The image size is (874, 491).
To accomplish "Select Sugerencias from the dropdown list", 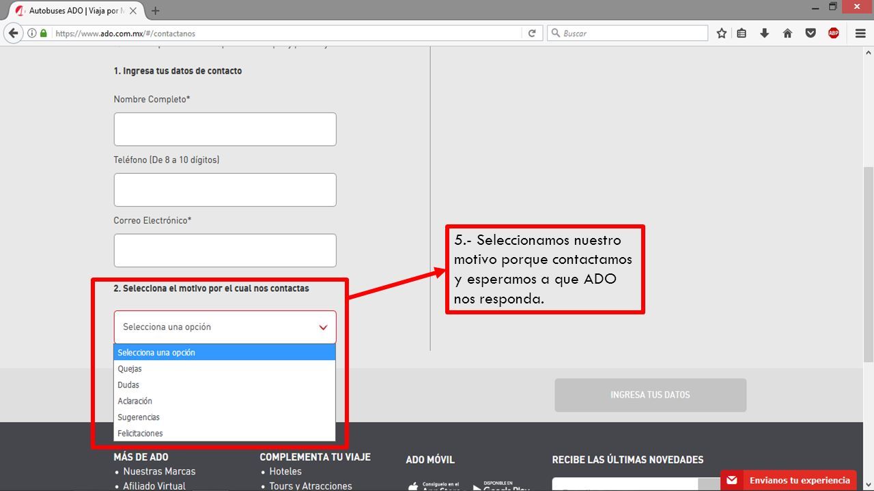I will (225, 417).
